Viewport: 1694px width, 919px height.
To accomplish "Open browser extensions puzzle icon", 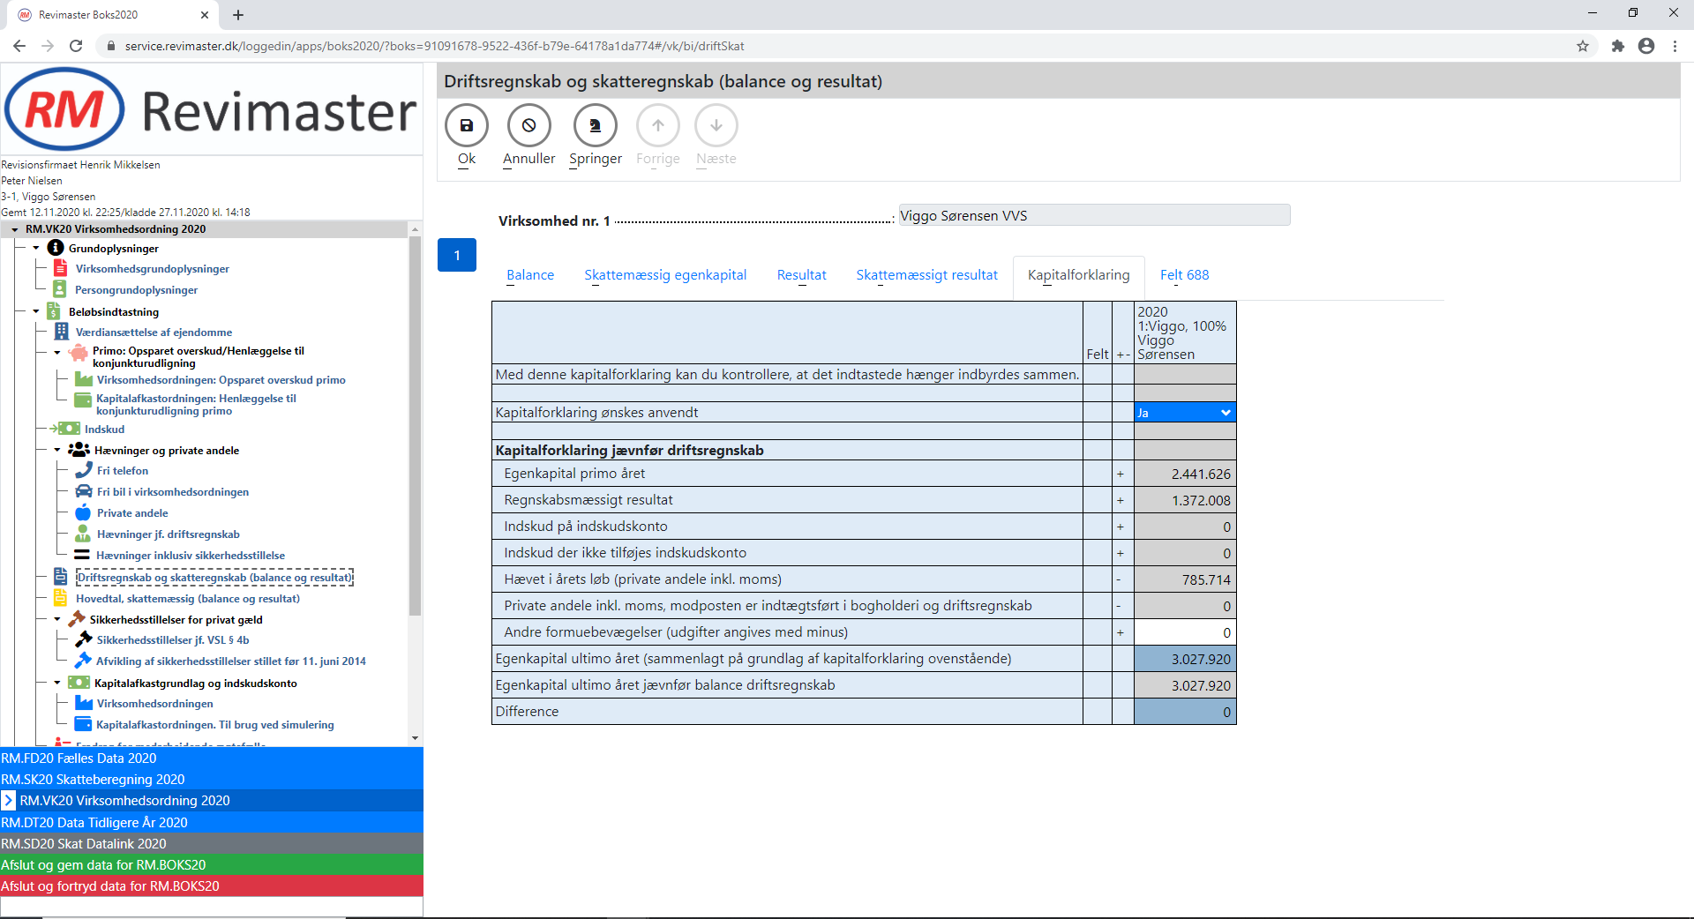I will pyautogui.click(x=1617, y=46).
